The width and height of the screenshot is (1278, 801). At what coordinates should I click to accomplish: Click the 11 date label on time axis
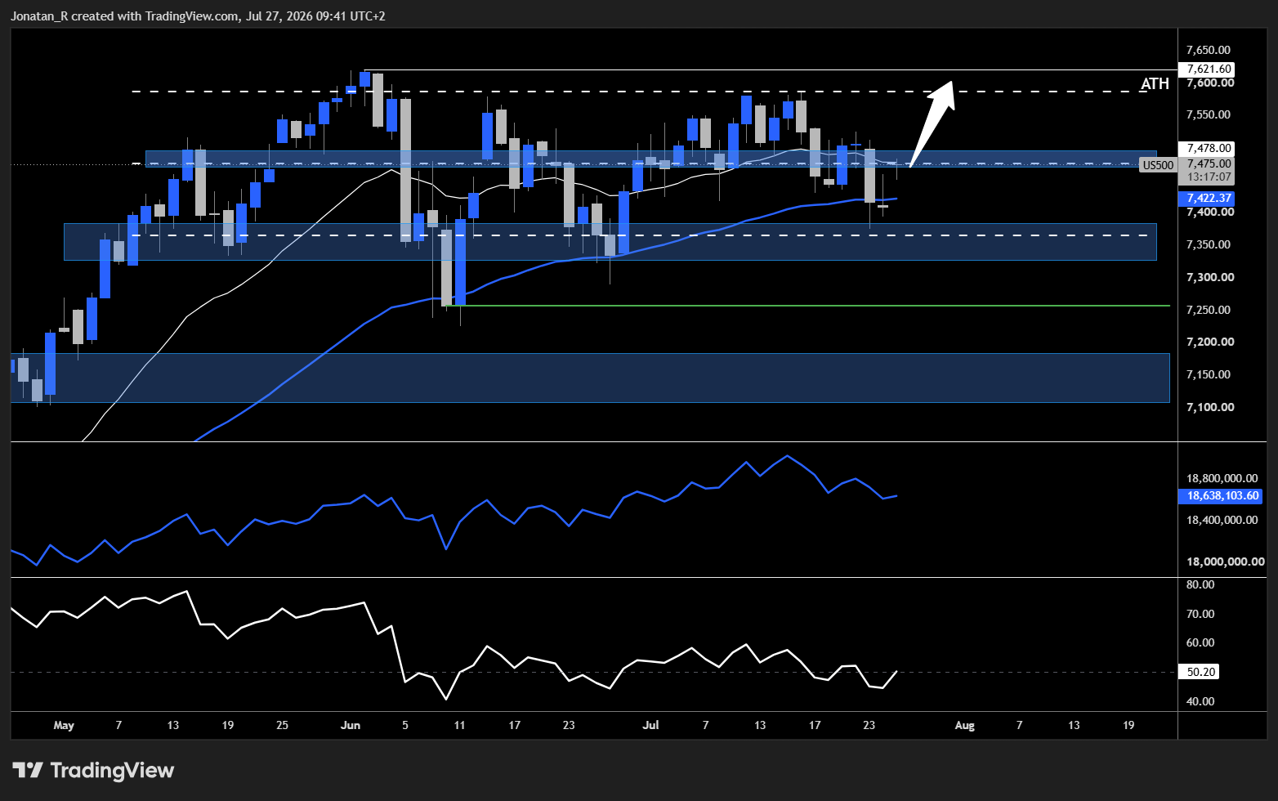pyautogui.click(x=459, y=725)
